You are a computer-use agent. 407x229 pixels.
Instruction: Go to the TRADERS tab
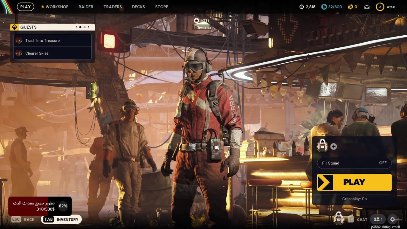pyautogui.click(x=113, y=7)
